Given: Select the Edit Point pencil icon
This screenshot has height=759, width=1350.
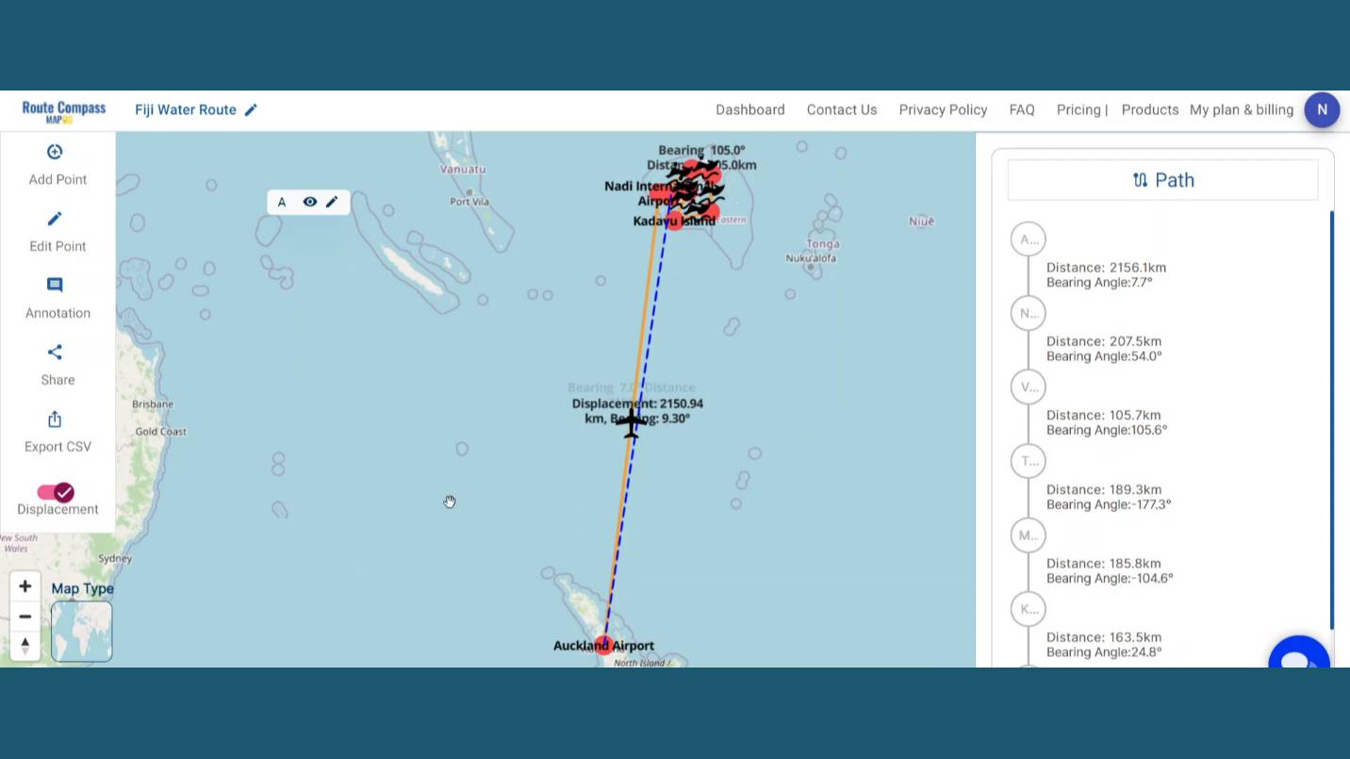Looking at the screenshot, I should [x=55, y=219].
